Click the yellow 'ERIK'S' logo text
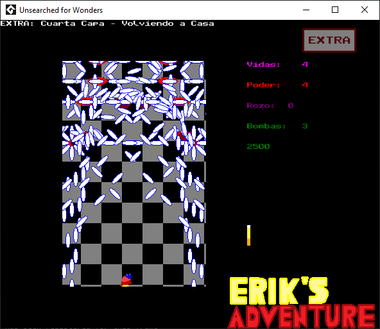This screenshot has width=380, height=329. pos(279,291)
